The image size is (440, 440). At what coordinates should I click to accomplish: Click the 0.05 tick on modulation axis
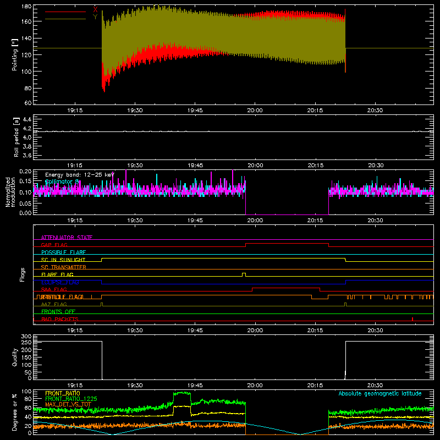click(25, 203)
